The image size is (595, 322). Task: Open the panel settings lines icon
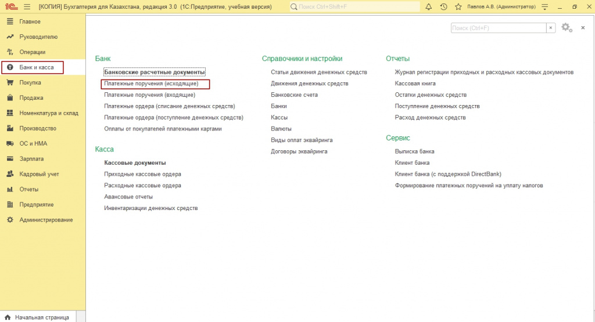pyautogui.click(x=545, y=7)
